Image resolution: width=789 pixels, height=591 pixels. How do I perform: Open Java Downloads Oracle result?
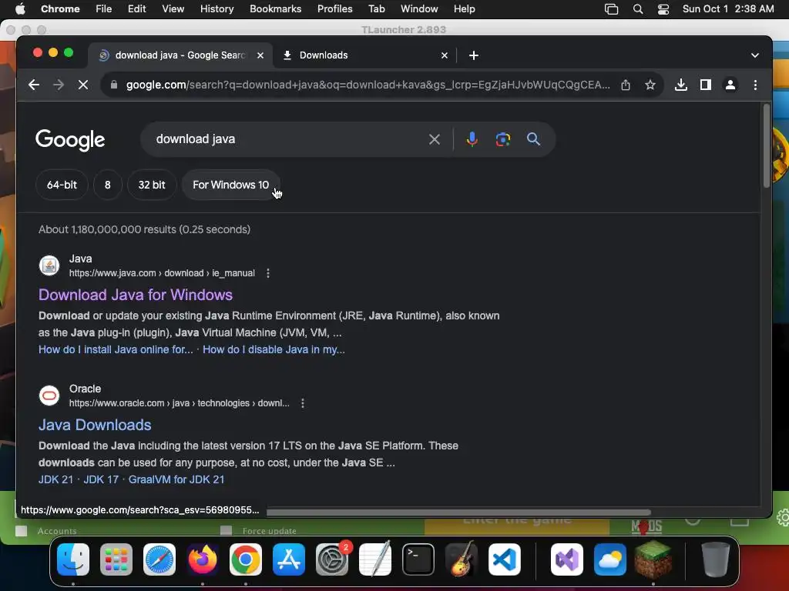click(95, 425)
